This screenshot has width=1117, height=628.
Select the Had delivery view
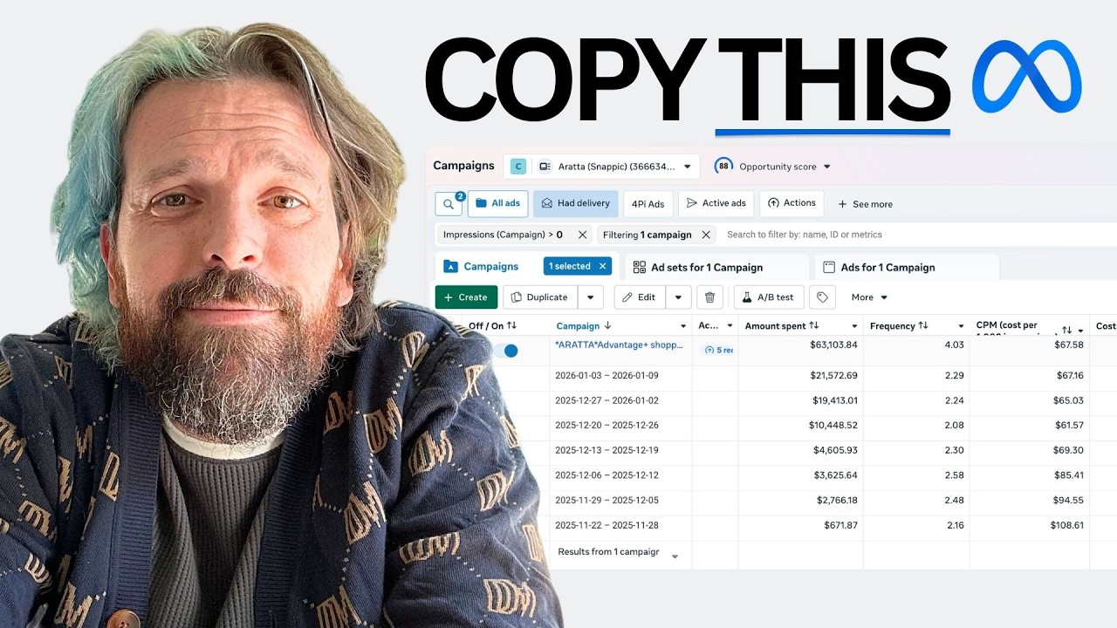coord(576,203)
